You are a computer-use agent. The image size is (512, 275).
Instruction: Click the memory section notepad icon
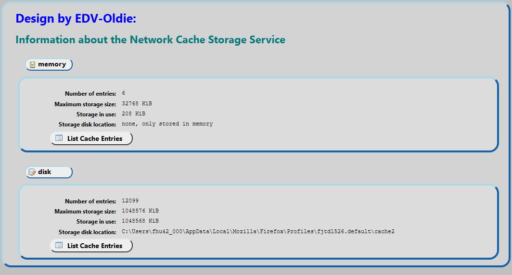pos(32,64)
